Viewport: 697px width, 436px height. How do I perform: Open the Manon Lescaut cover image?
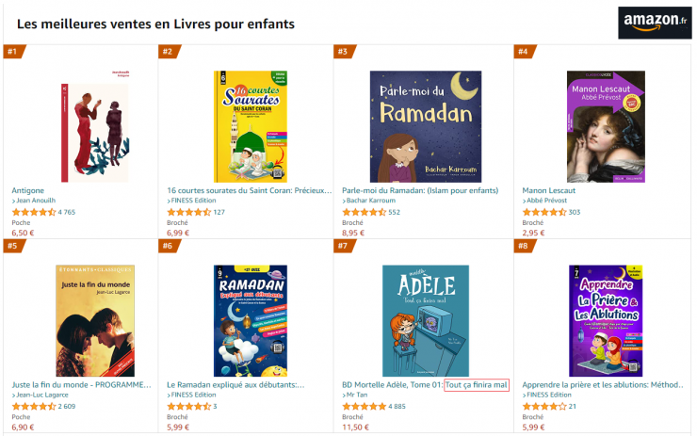coord(605,126)
